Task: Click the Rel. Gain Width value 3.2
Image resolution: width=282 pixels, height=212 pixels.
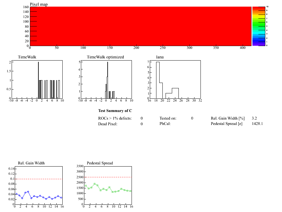Action: [254, 118]
